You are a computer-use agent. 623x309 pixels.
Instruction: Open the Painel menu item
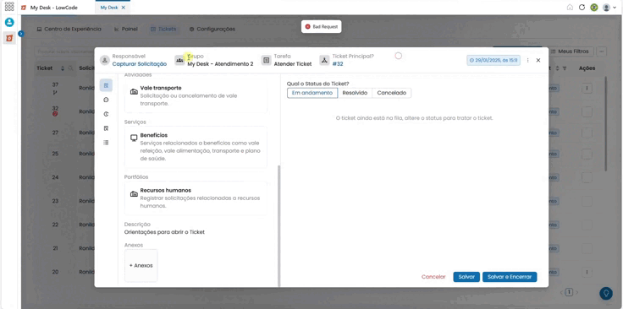click(x=125, y=29)
